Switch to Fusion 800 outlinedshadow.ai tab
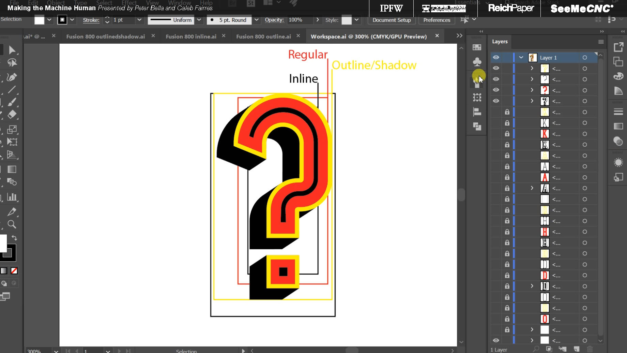627x353 pixels. pos(105,36)
